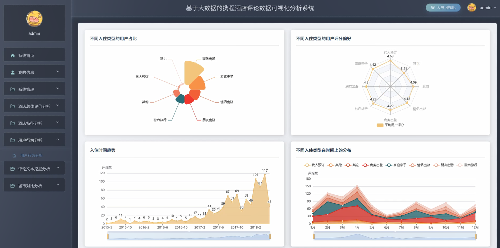Open 我的信息 menu item
This screenshot has height=248, width=500.
click(x=34, y=72)
